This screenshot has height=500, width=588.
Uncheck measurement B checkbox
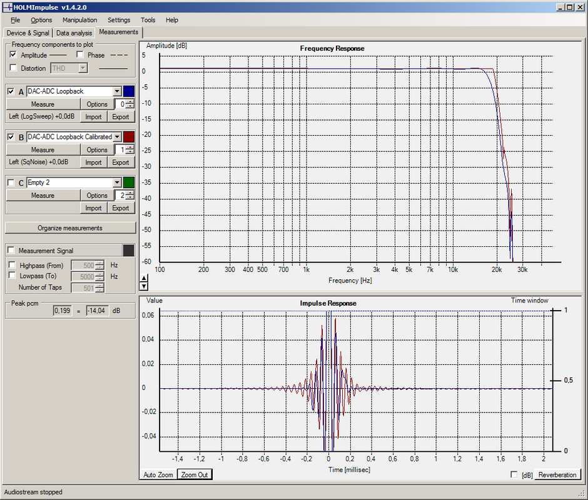[11, 137]
